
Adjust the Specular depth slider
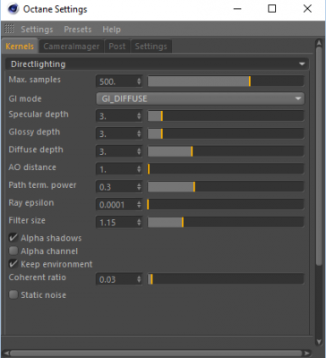[x=226, y=115]
